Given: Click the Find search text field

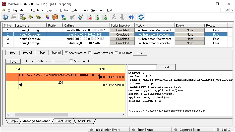Looking at the screenshot, I should click(x=142, y=67).
